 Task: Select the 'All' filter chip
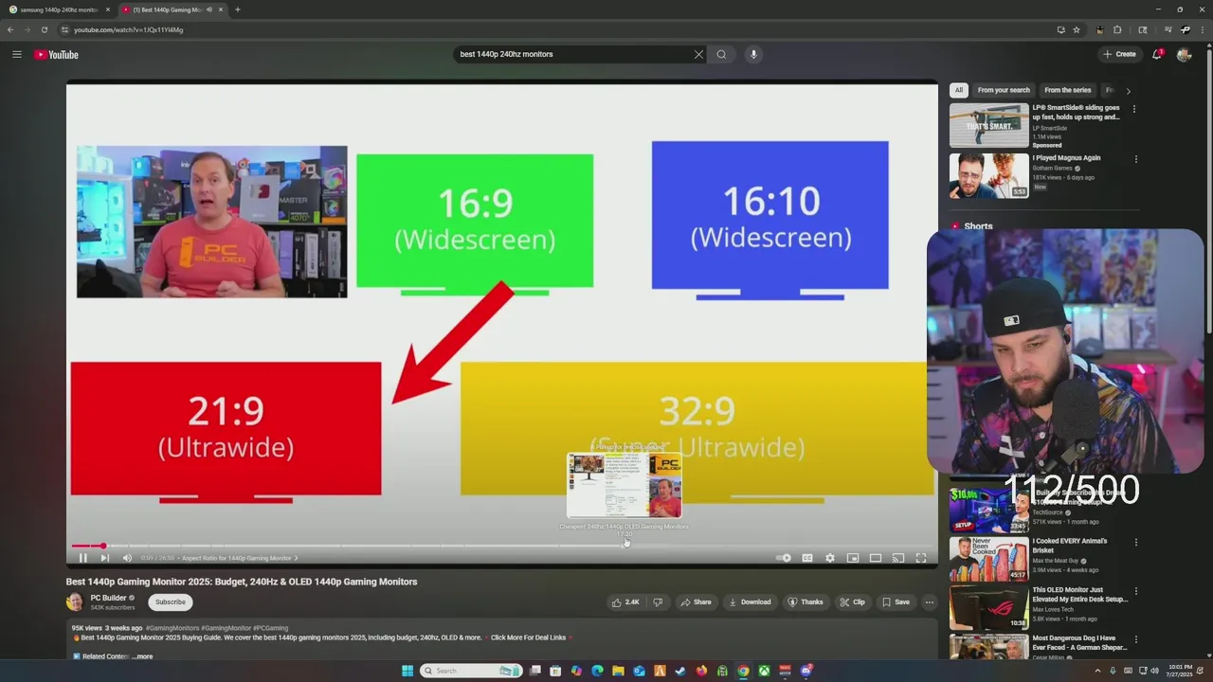959,90
